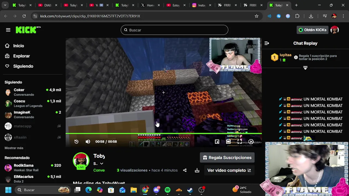This screenshot has width=349, height=196.
Task: Open Microsoft Edge from the taskbar
Action: [89, 190]
